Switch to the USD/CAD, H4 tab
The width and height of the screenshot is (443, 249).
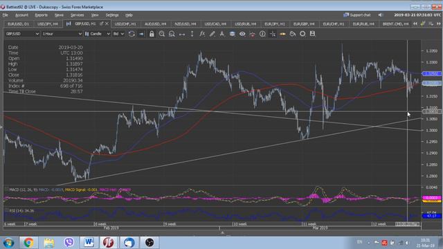click(x=215, y=24)
